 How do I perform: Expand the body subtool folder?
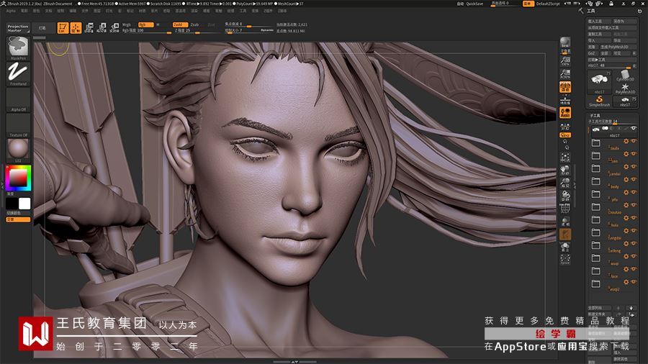click(595, 181)
